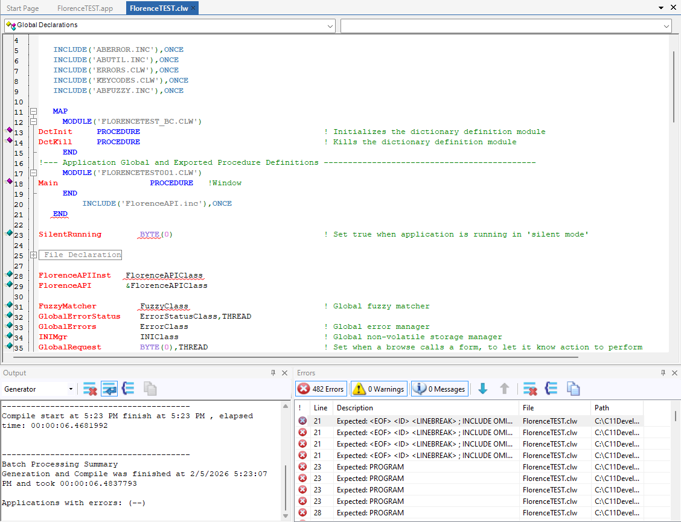Click the brace list icon in Output toolbar

coord(128,389)
